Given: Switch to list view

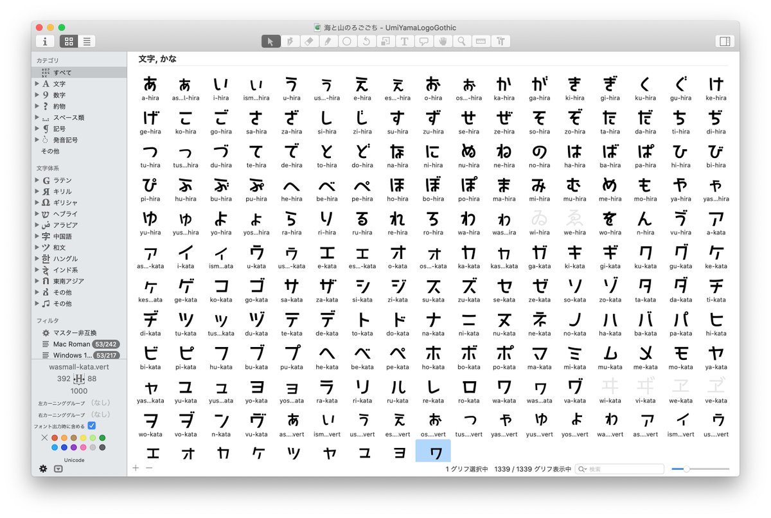Looking at the screenshot, I should tap(86, 41).
